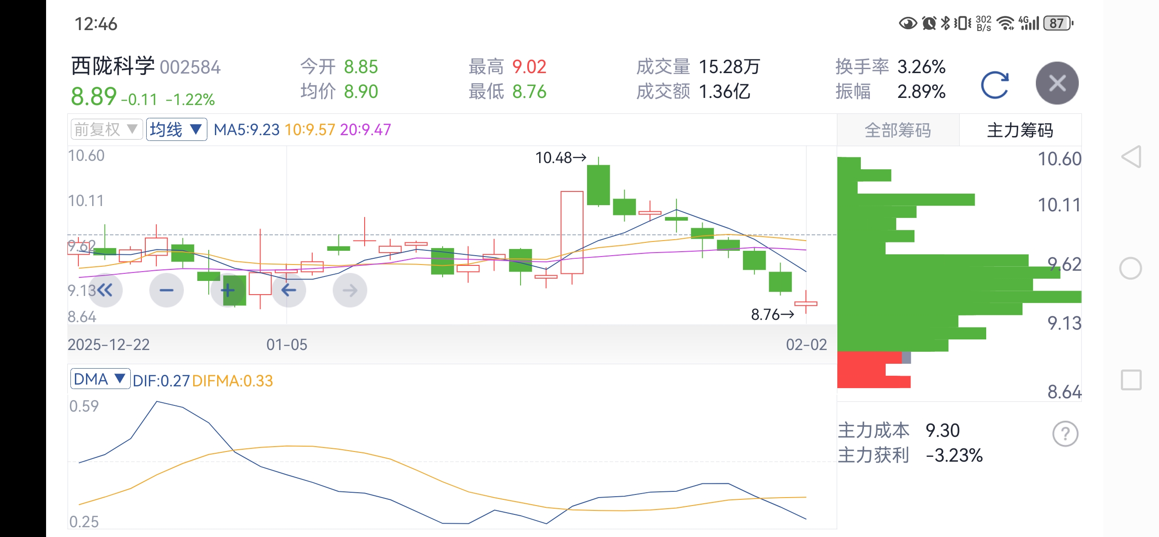Move chart left with arrow button

(289, 290)
